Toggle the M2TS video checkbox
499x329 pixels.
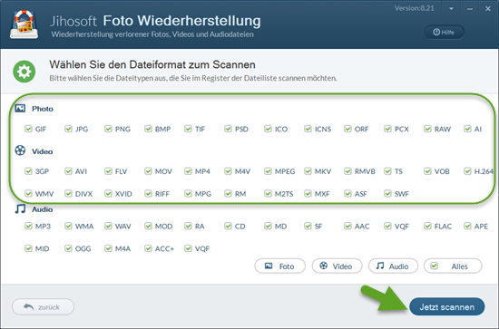(x=268, y=194)
